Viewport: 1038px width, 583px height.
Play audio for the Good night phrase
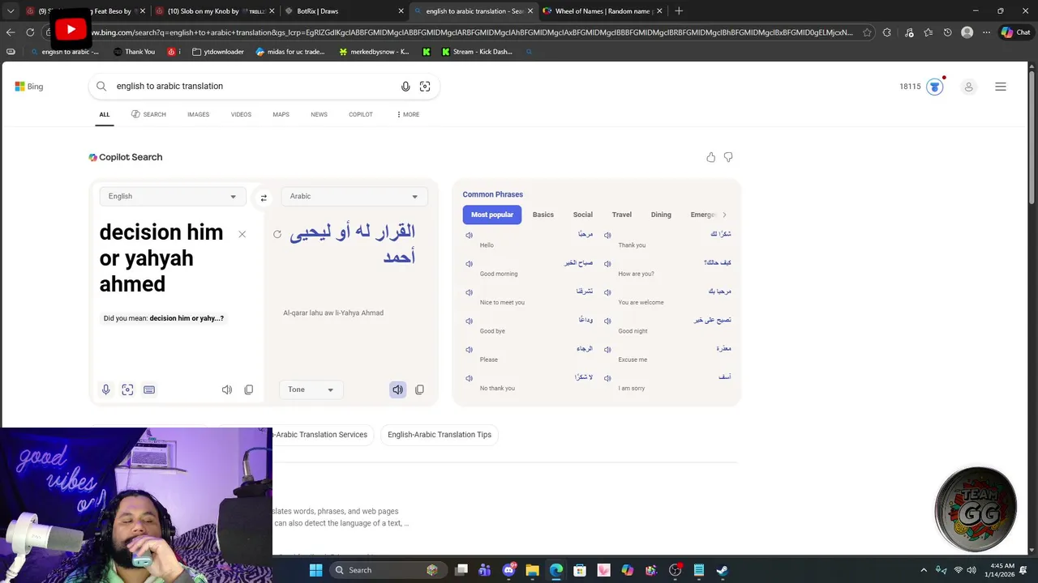(607, 321)
